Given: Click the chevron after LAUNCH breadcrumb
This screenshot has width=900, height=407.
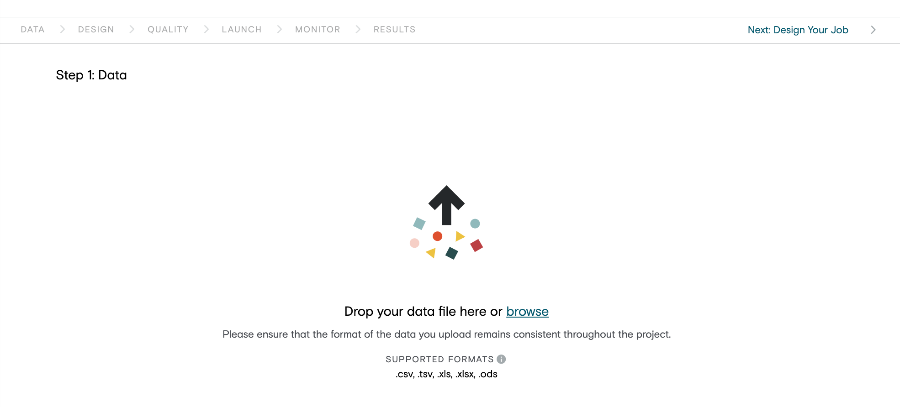Looking at the screenshot, I should coord(279,29).
